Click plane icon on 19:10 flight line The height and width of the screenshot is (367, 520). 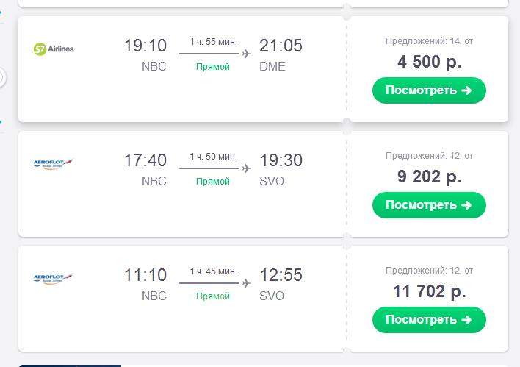click(246, 54)
